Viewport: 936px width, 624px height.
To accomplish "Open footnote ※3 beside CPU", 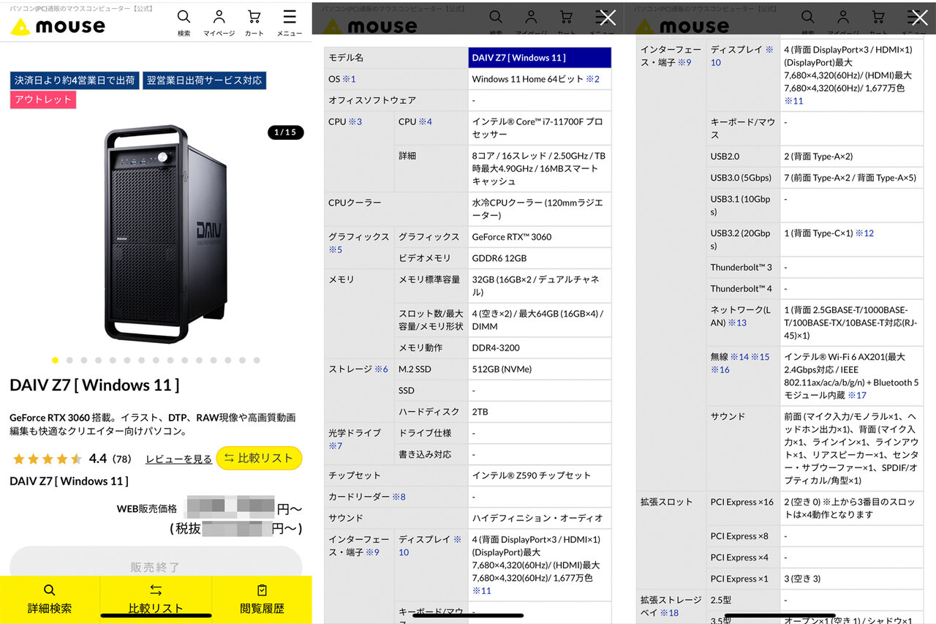I will pos(355,121).
